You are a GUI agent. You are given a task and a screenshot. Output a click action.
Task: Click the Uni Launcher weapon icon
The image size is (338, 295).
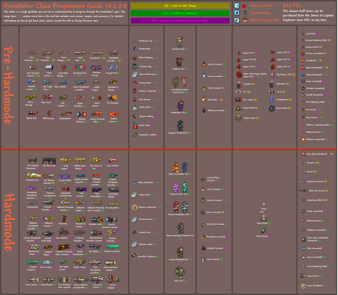(112, 160)
